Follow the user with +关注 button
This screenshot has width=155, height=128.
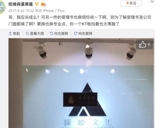coord(131,3)
